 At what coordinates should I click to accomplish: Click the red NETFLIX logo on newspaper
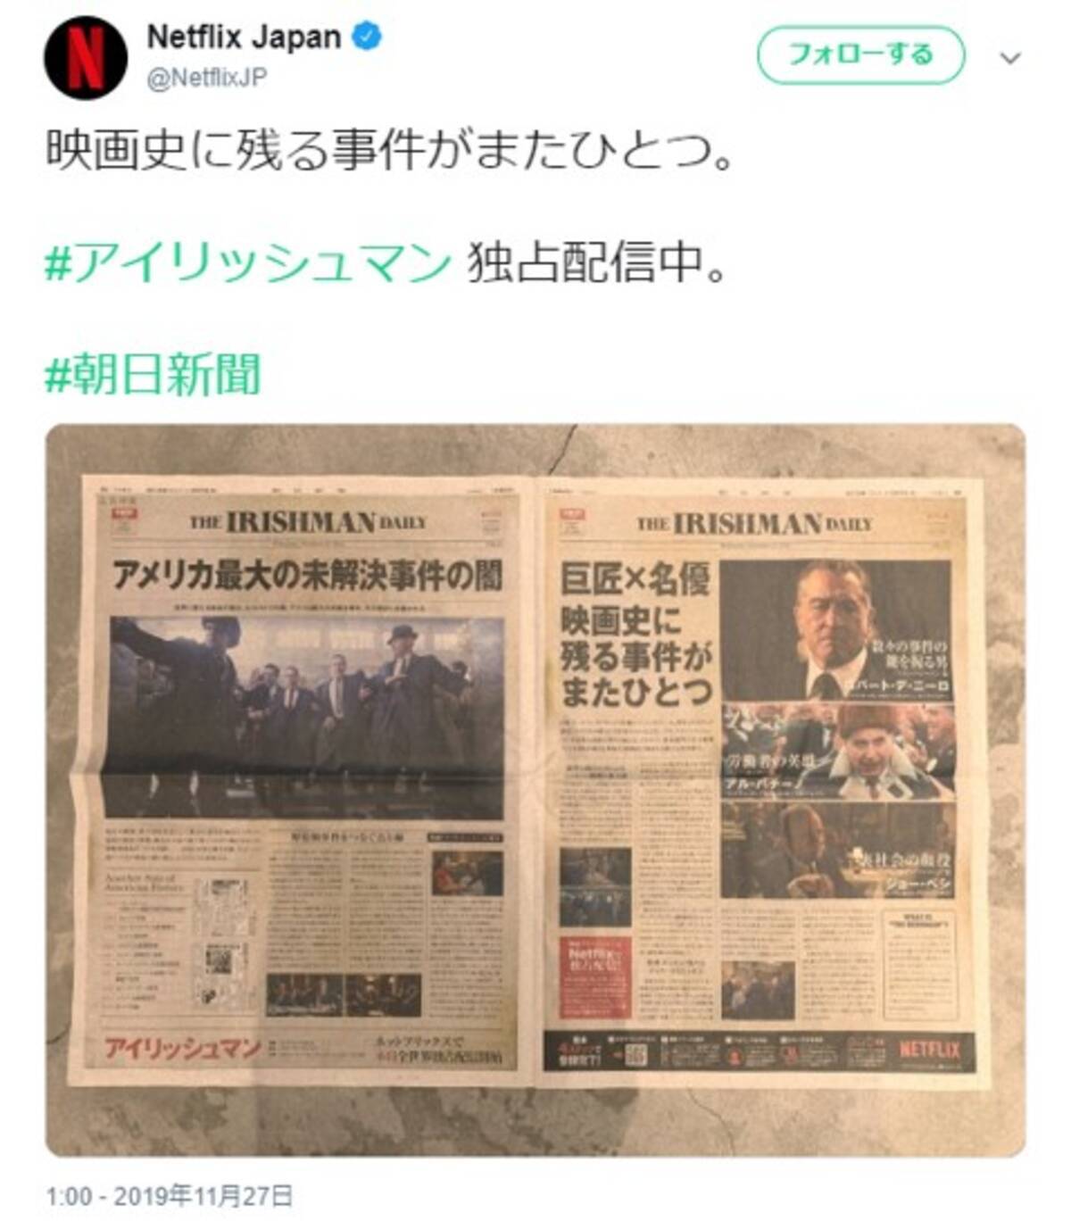tap(929, 1049)
